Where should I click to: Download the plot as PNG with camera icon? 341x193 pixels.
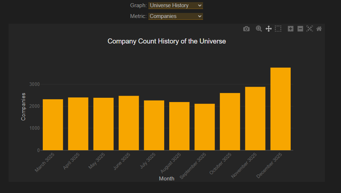click(x=246, y=29)
